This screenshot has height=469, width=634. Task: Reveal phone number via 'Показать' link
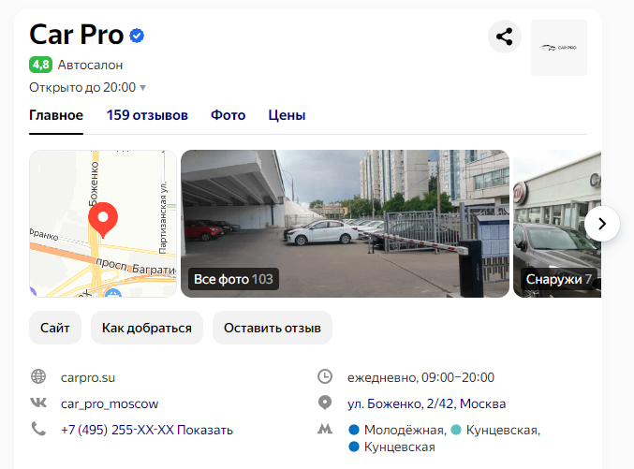[205, 430]
